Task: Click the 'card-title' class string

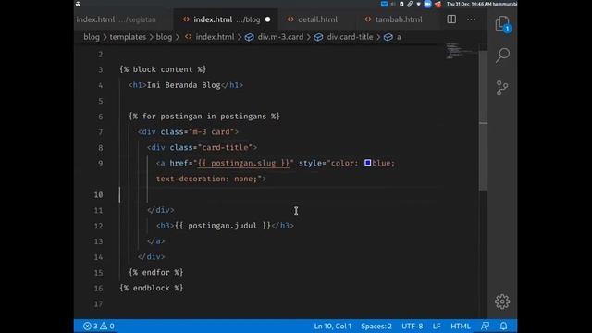Action: pos(225,147)
